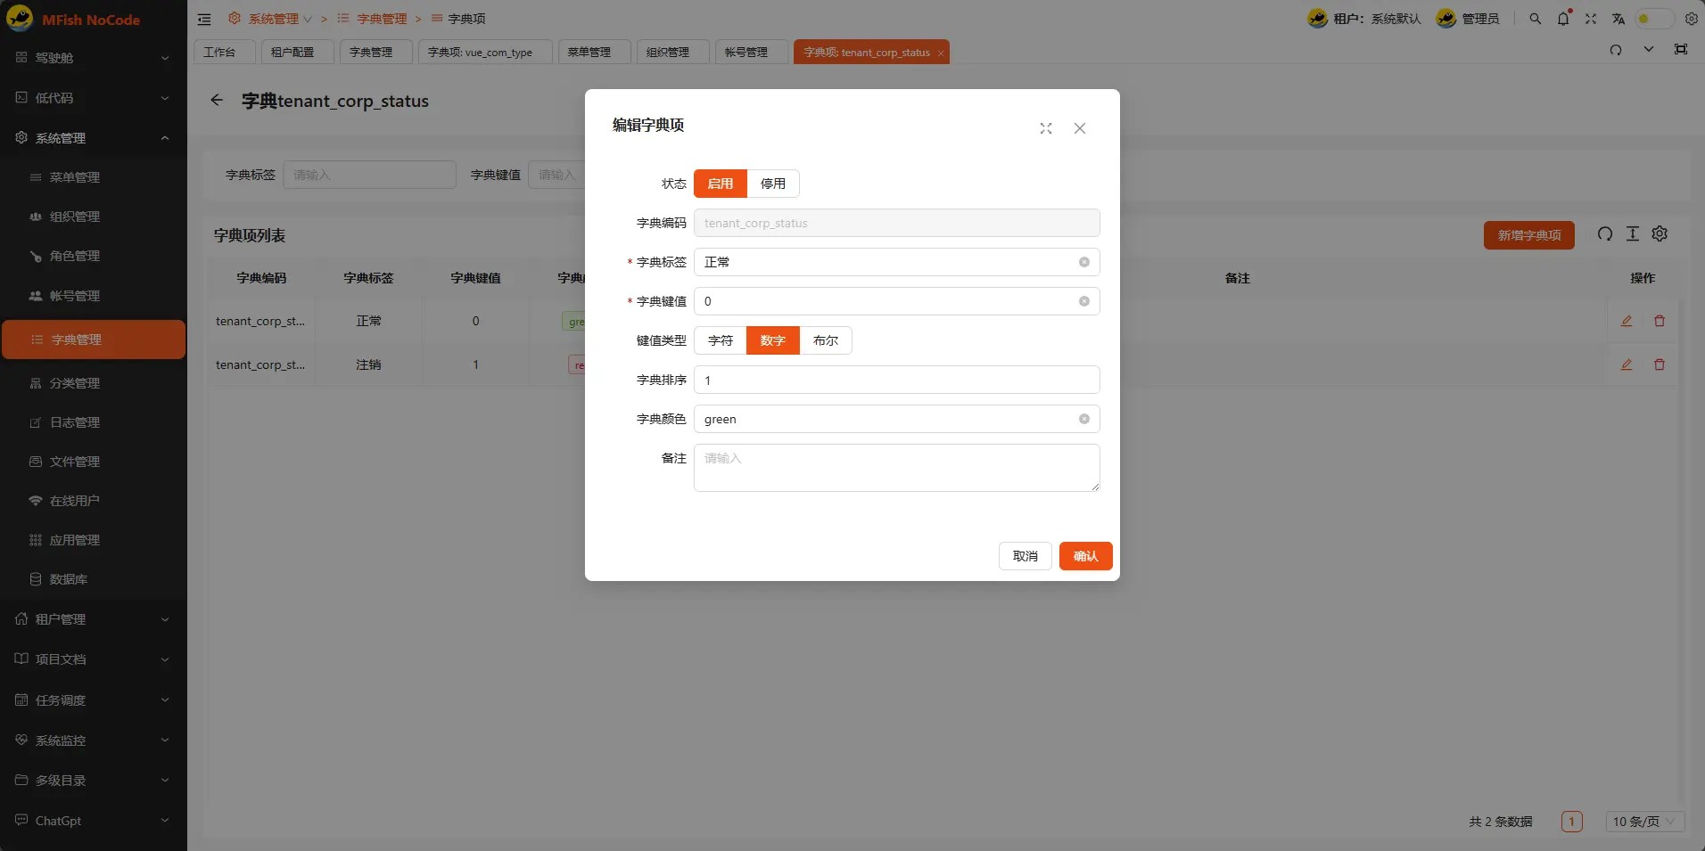Cancel editing via the 取消 button
The image size is (1705, 851).
[1025, 555]
